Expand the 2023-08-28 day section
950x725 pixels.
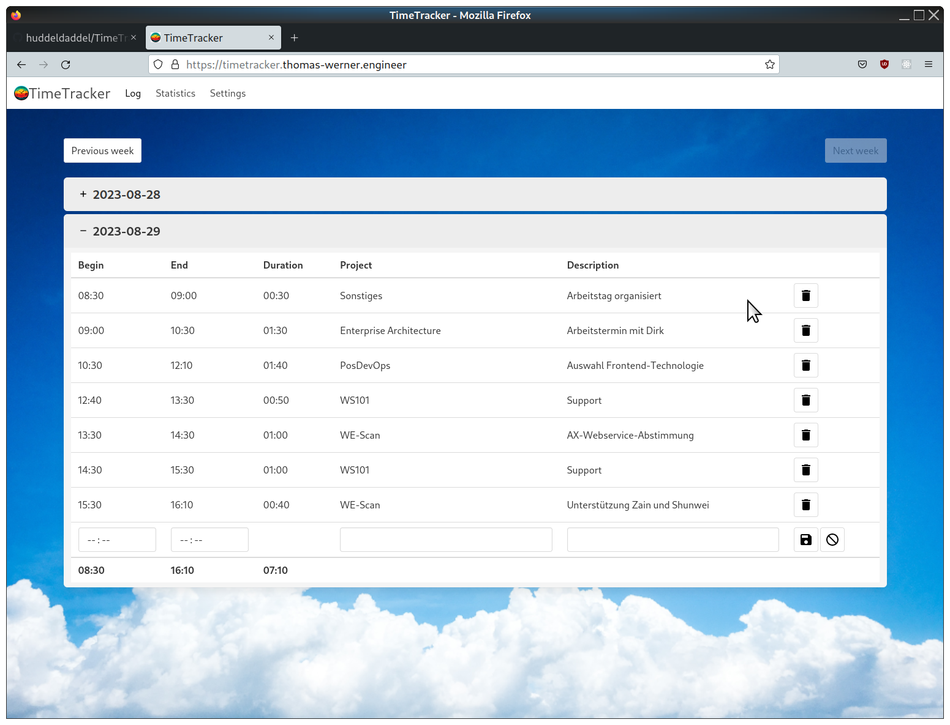475,195
